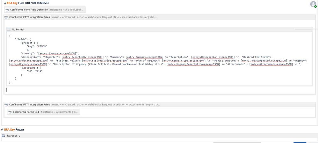Screen dimensions: 318x143
Task: Click [entry.Attachments.escapeJSON] in the JSON body
Action: click(271, 64)
